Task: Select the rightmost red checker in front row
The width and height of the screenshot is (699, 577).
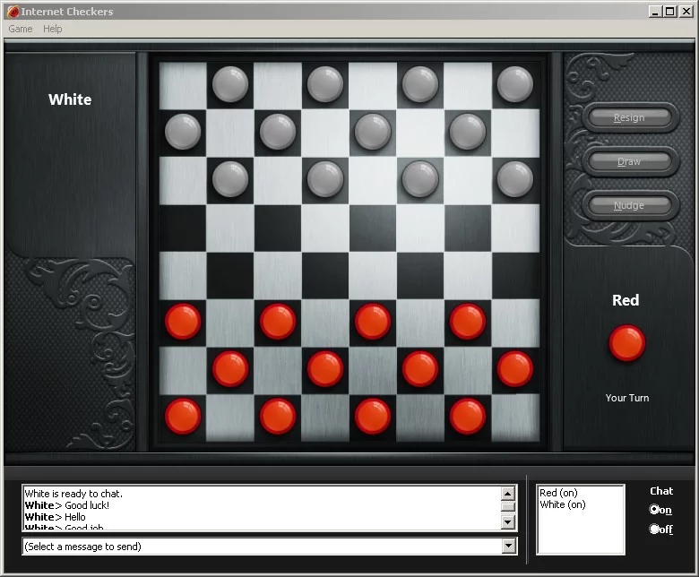Action: (x=467, y=322)
